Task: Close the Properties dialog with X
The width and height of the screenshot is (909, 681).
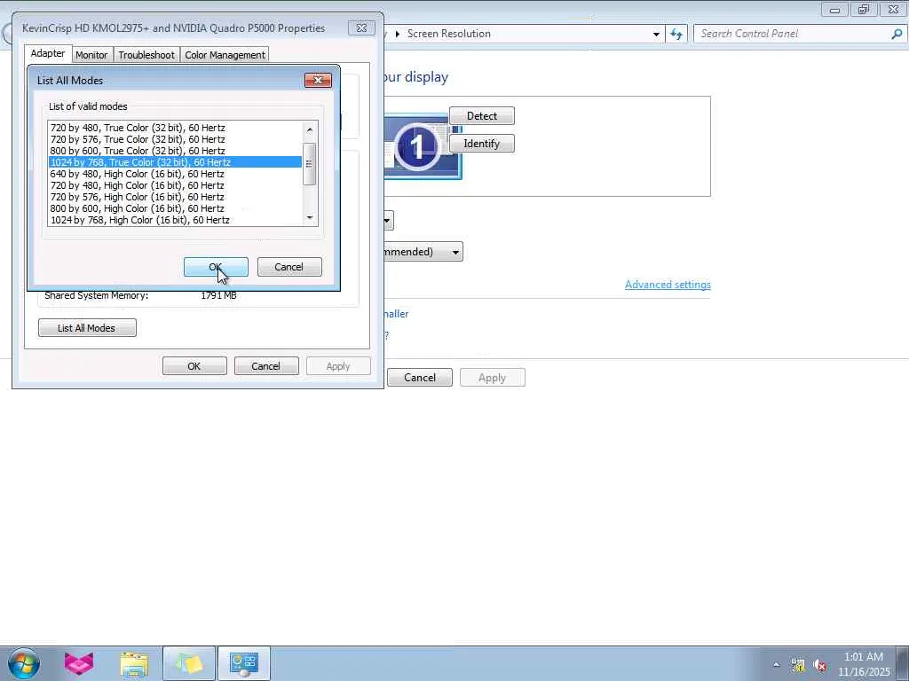Action: coord(361,27)
